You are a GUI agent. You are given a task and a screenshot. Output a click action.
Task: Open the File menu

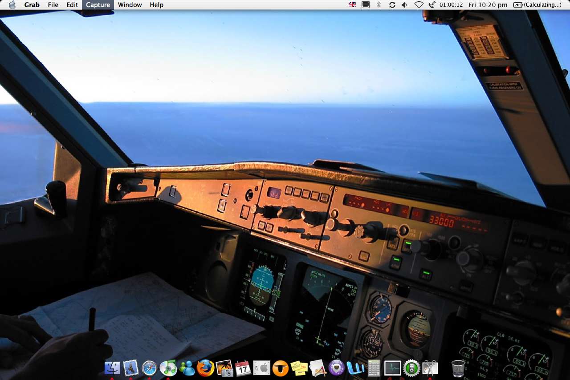(x=53, y=5)
